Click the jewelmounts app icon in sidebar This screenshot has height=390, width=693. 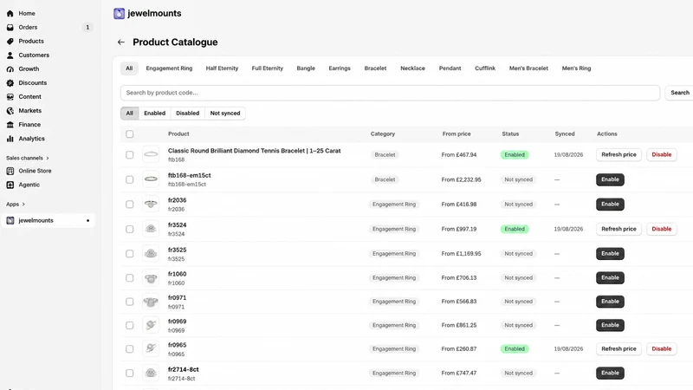(10, 220)
